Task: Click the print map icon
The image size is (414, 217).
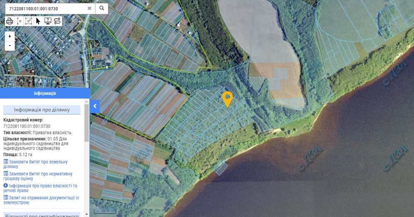Action: point(10,21)
